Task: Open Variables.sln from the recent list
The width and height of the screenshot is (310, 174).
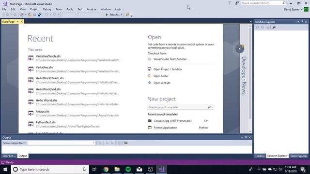Action: (74, 69)
